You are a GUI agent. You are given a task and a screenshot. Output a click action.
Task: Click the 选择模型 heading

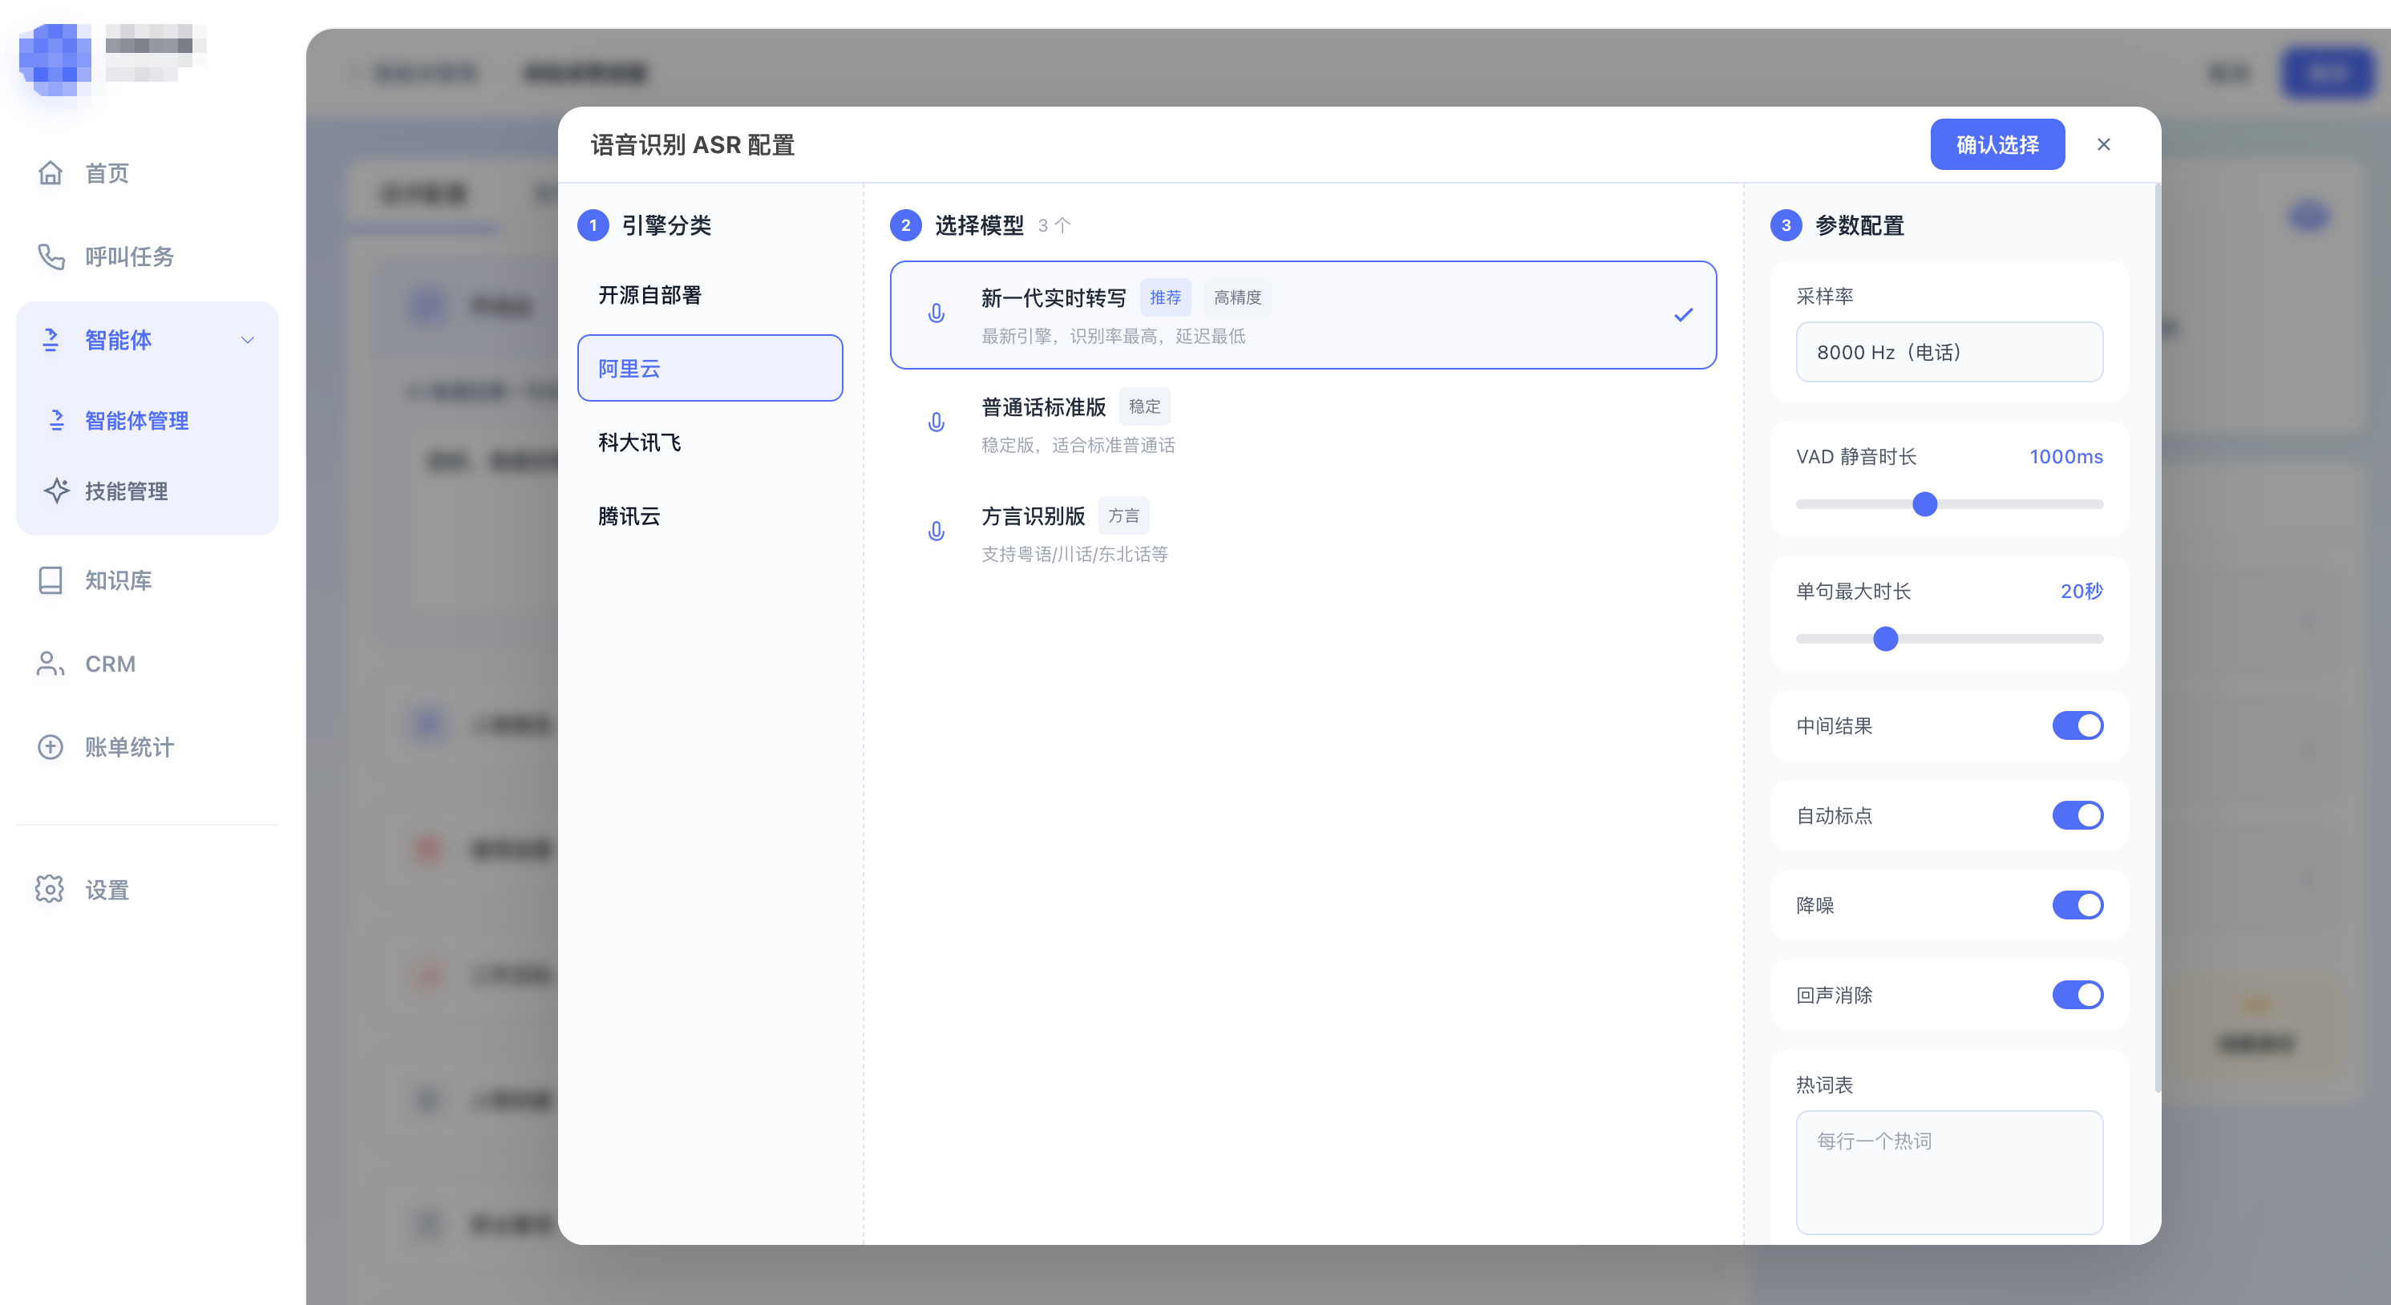979,225
